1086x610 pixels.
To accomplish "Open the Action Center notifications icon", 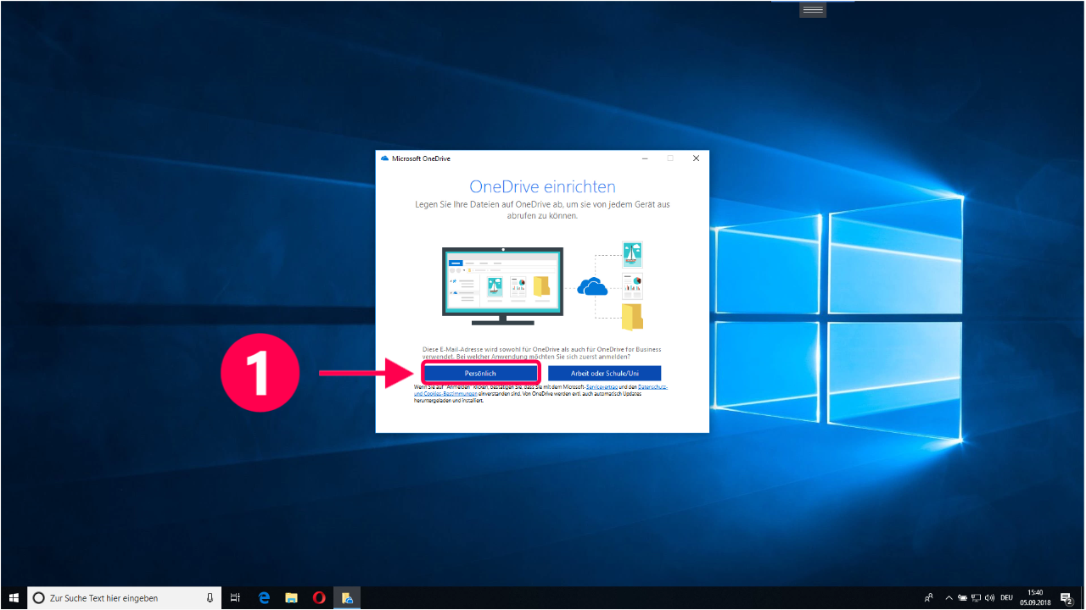I will tap(1067, 598).
